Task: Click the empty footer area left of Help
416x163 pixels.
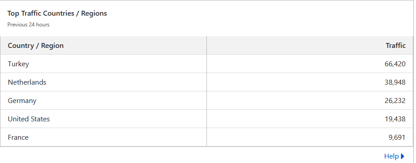Action: click(191, 156)
